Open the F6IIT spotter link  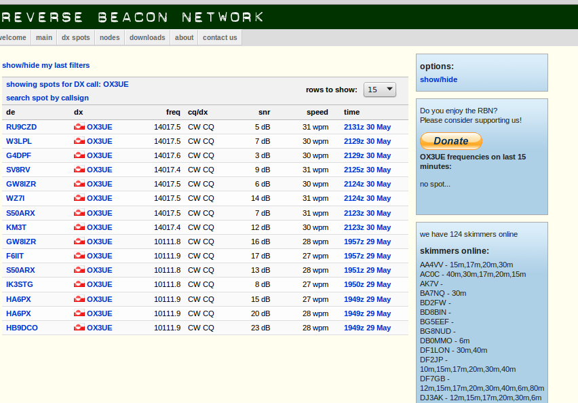[x=15, y=256]
